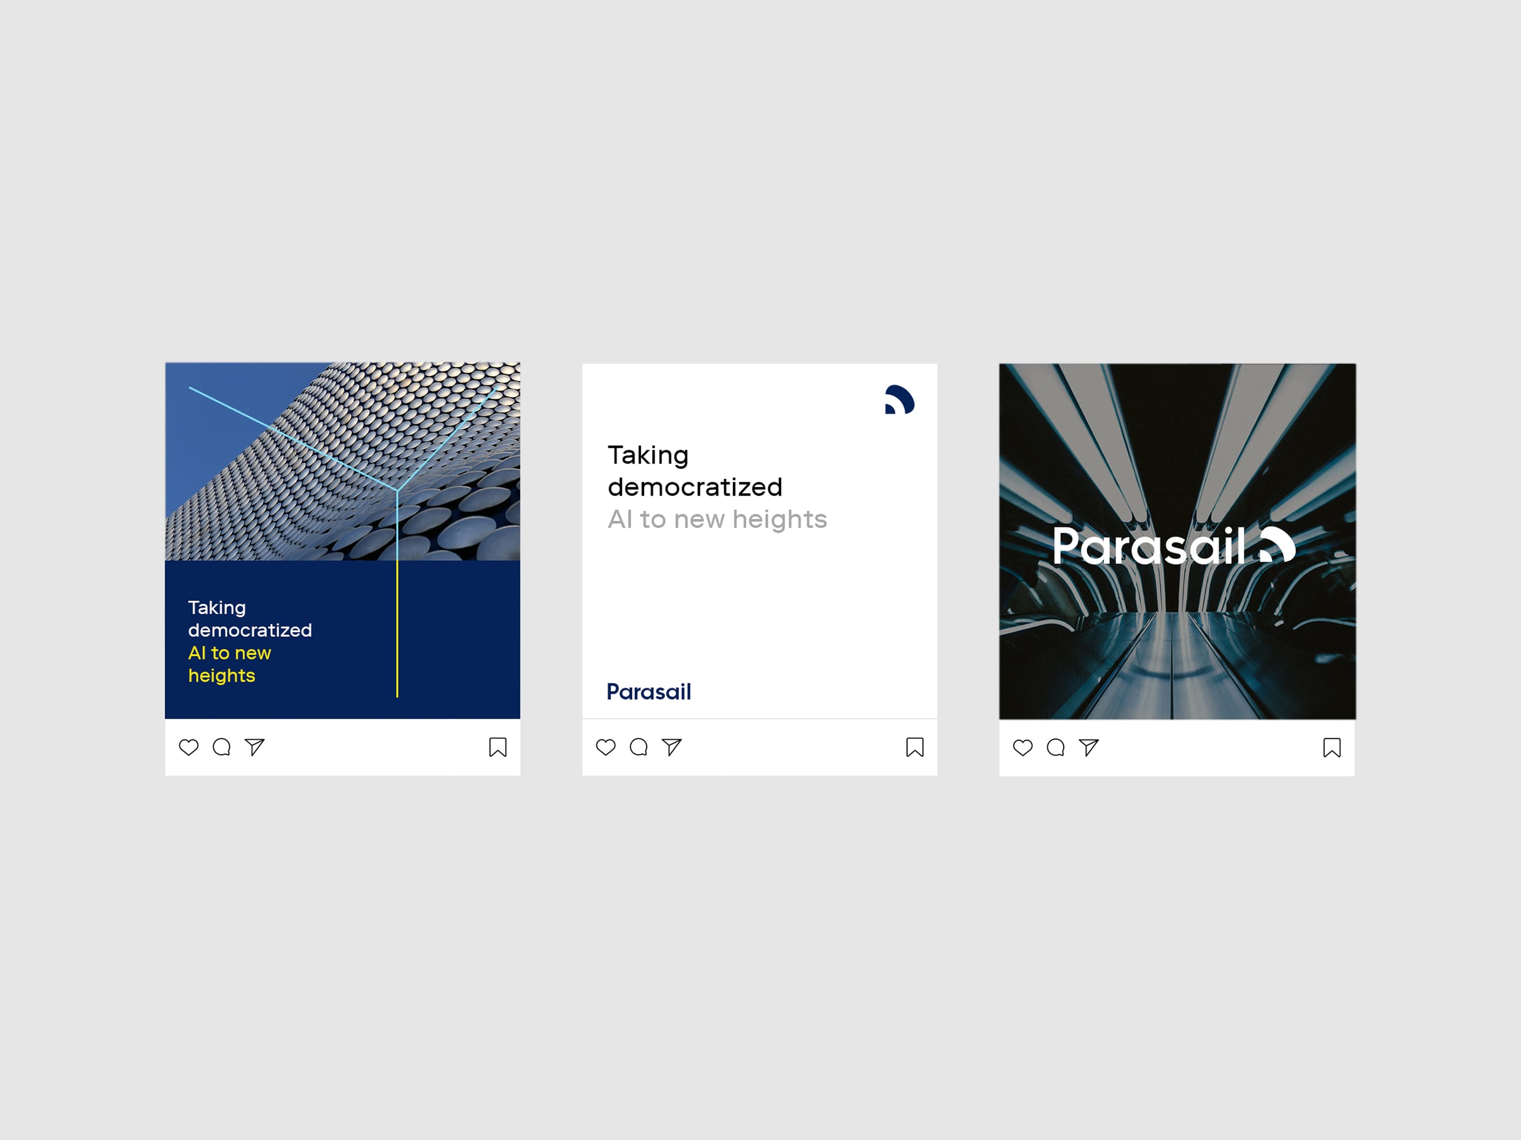This screenshot has width=1521, height=1140.
Task: Click yellow 'AI to new heights' text
Action: 230,664
